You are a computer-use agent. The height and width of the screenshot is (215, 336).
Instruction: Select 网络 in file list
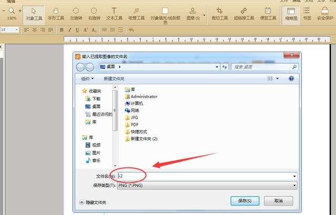132,111
